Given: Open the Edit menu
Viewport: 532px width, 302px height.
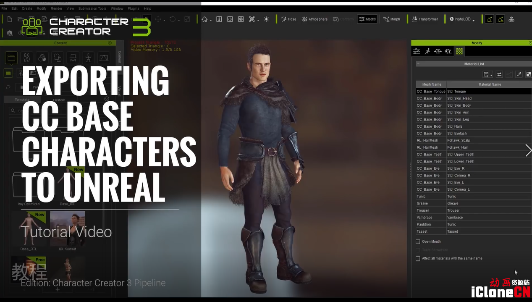Looking at the screenshot, I should click(15, 8).
